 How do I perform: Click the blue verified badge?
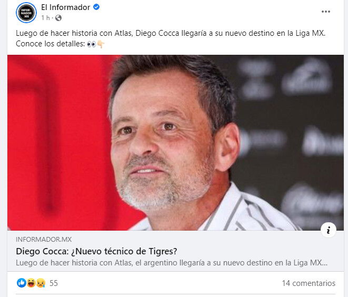(x=96, y=7)
